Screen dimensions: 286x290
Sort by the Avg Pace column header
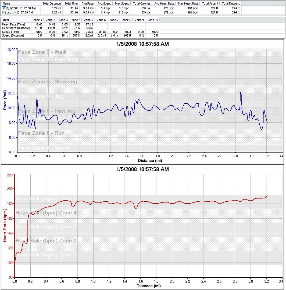coord(87,3)
